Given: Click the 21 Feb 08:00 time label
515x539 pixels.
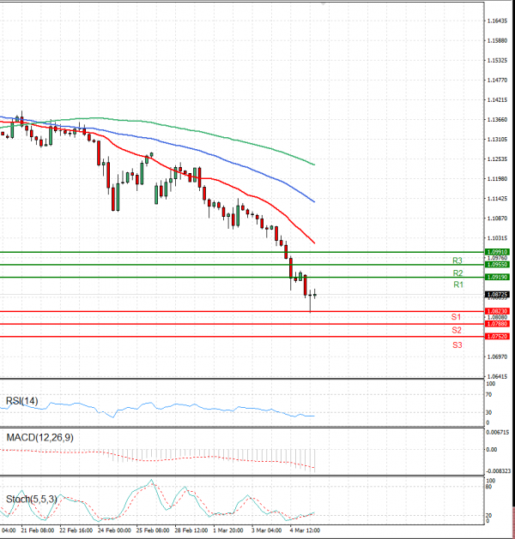Looking at the screenshot, I should point(38,530).
